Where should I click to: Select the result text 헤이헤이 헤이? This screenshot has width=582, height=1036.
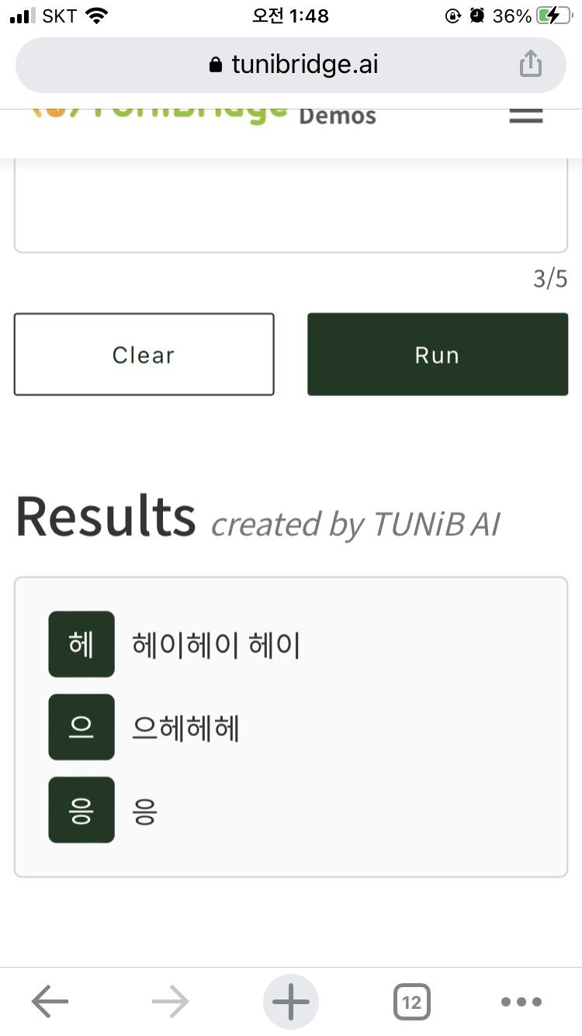pyautogui.click(x=217, y=645)
